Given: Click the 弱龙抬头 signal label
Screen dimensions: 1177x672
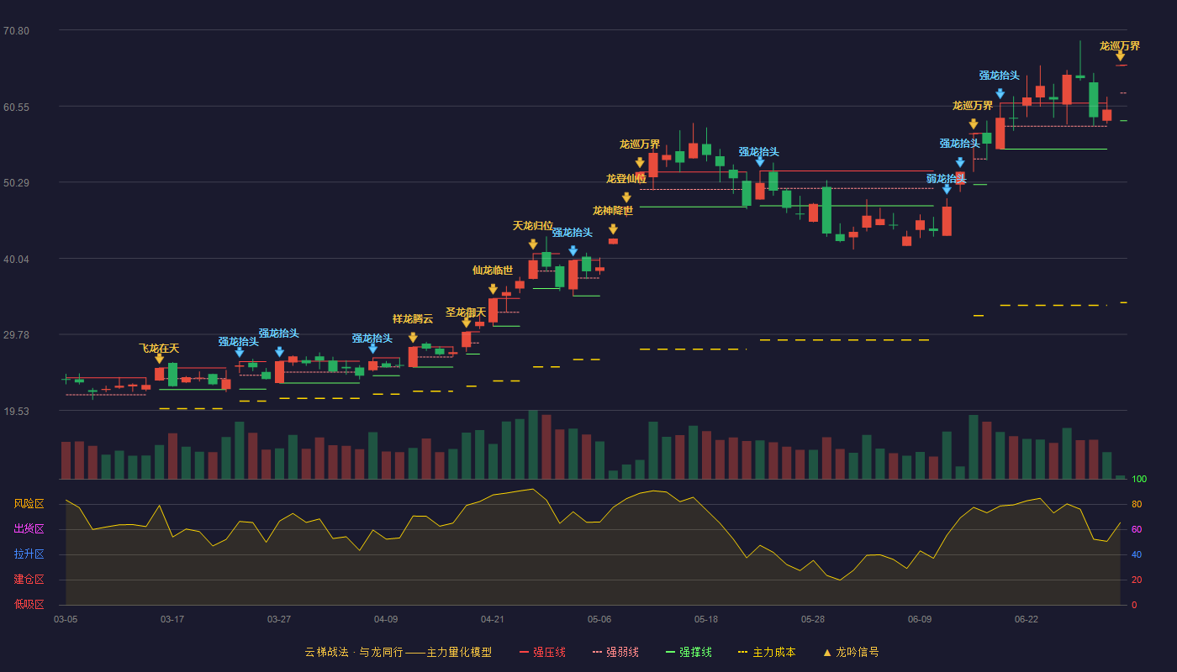Looking at the screenshot, I should 947,179.
